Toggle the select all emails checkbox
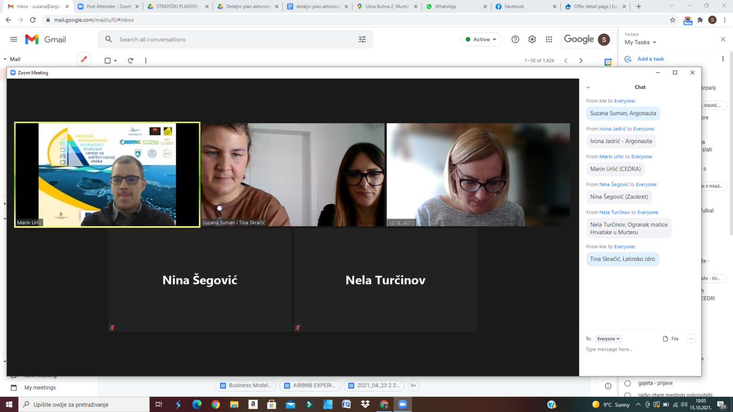733x412 pixels. click(x=108, y=60)
